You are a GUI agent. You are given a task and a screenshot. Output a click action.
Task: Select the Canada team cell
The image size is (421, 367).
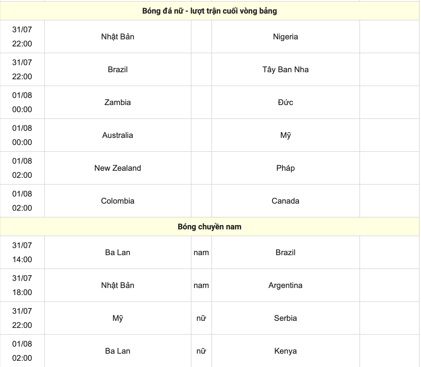click(285, 201)
